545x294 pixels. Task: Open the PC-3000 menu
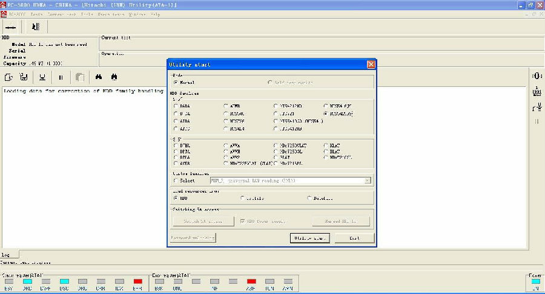[17, 14]
